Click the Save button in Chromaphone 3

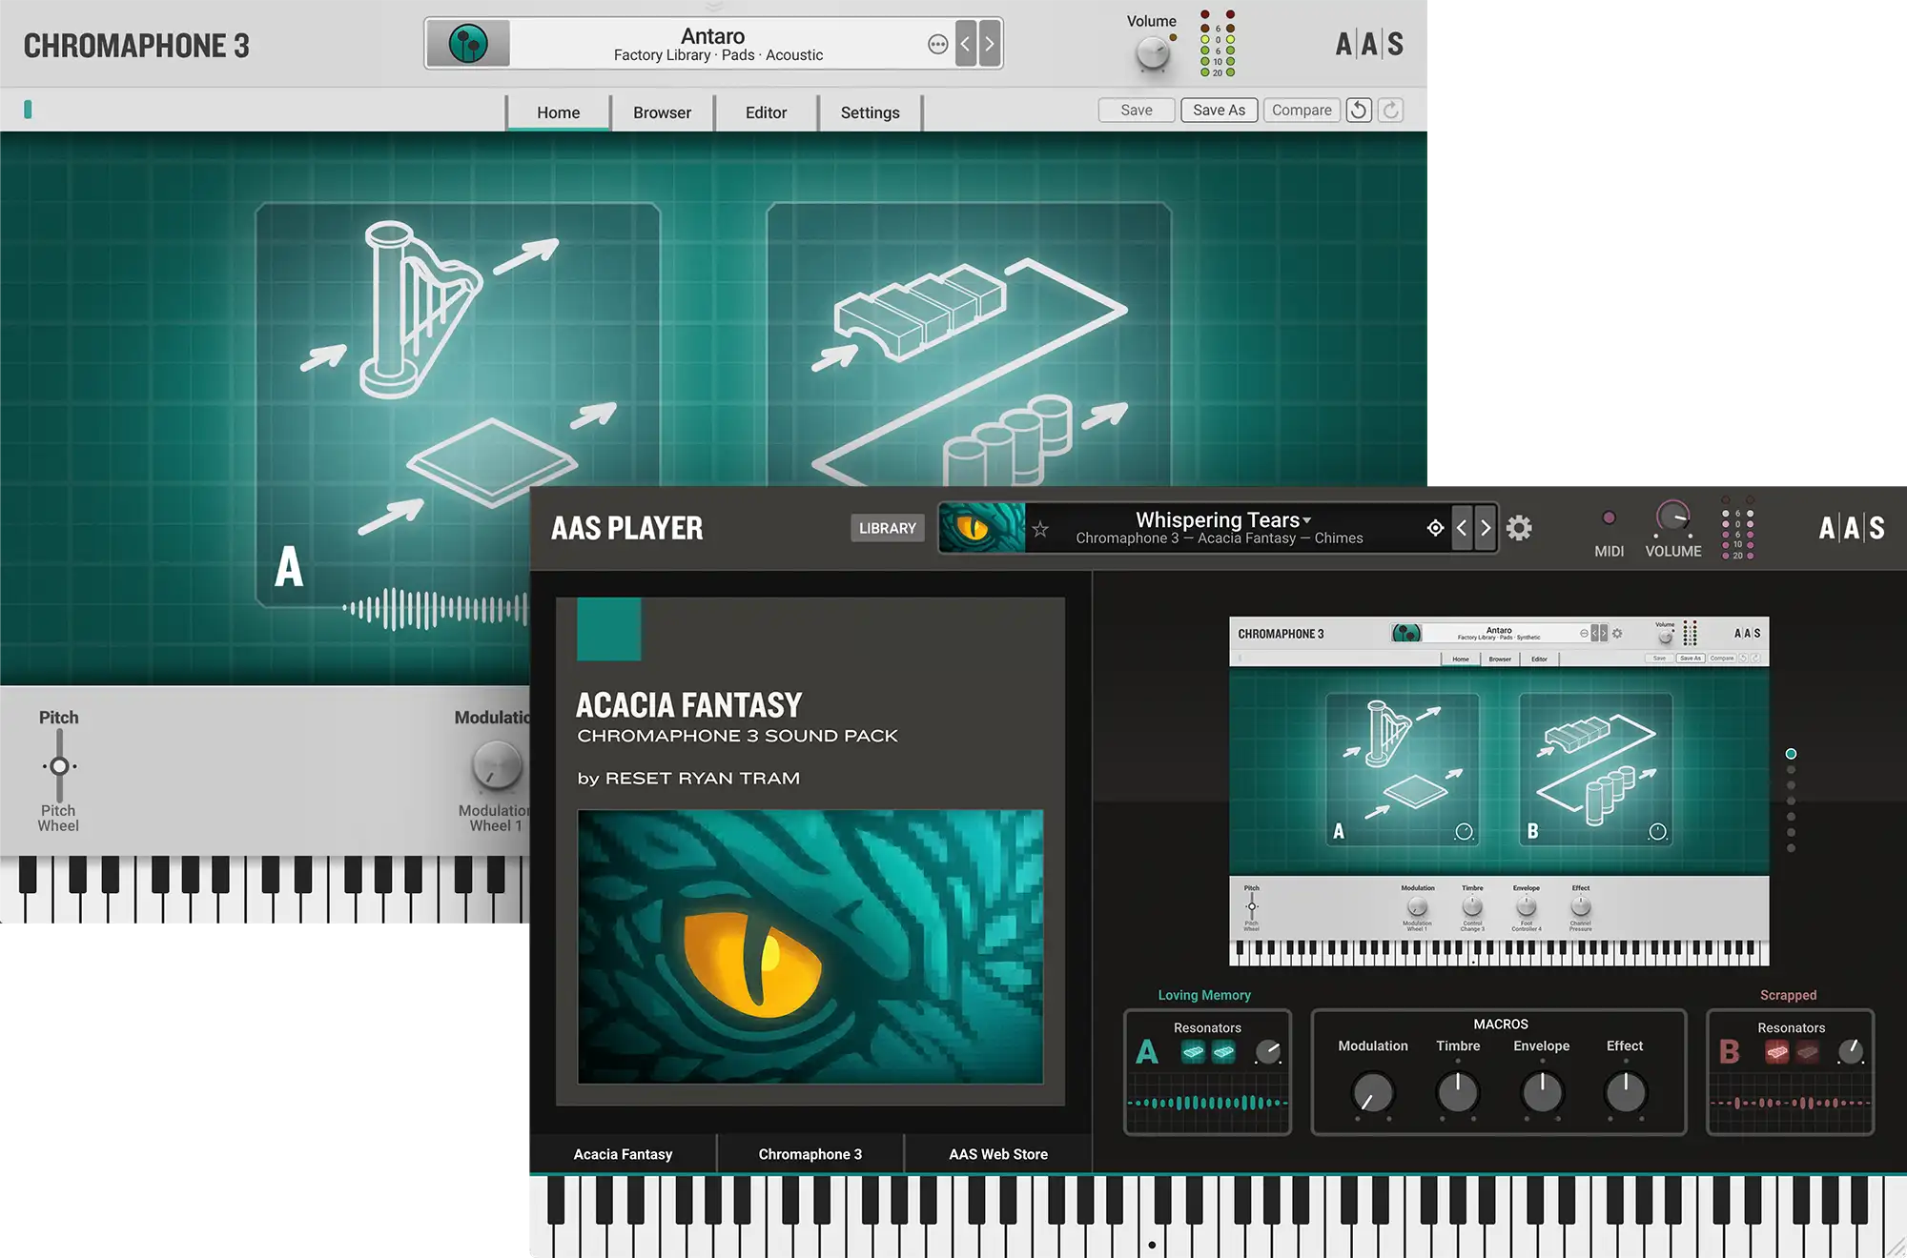click(x=1136, y=110)
